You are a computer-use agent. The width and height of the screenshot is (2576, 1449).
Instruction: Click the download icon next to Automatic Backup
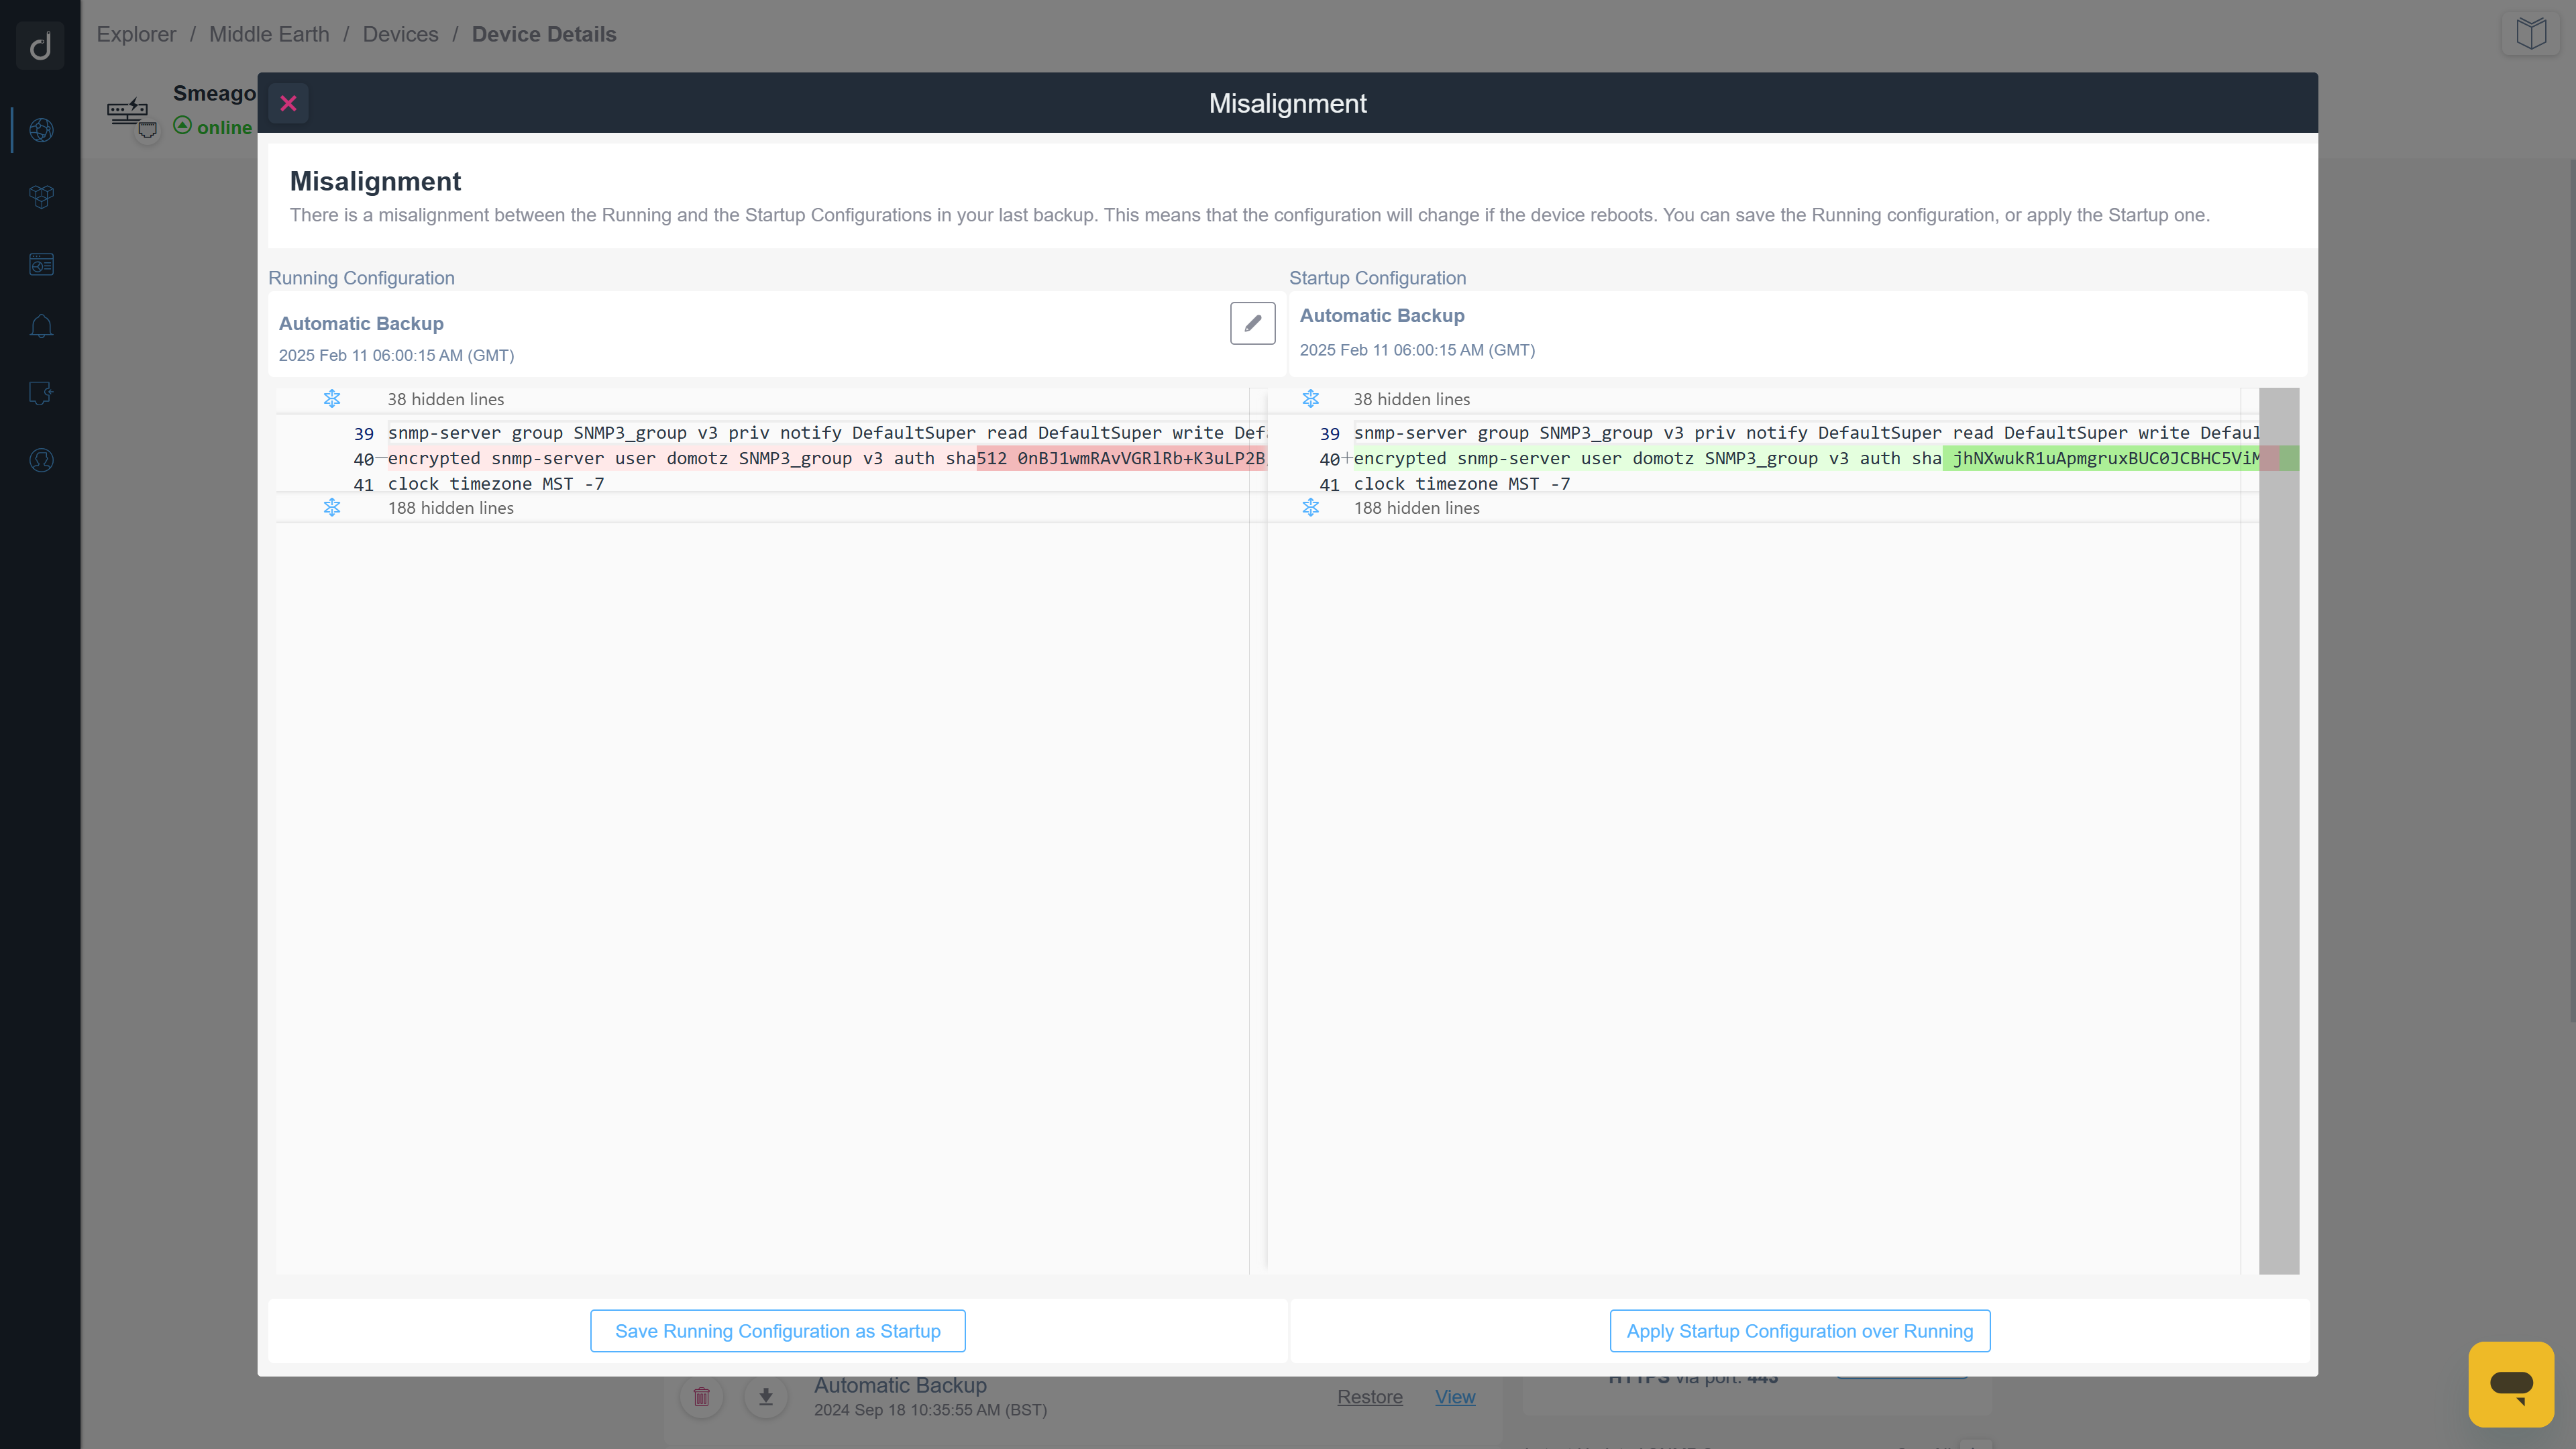click(x=765, y=1396)
